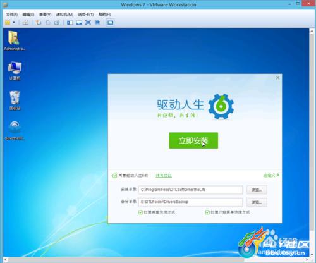The height and width of the screenshot is (263, 316).
Task: Click the green 立即安装 install button
Action: point(193,140)
